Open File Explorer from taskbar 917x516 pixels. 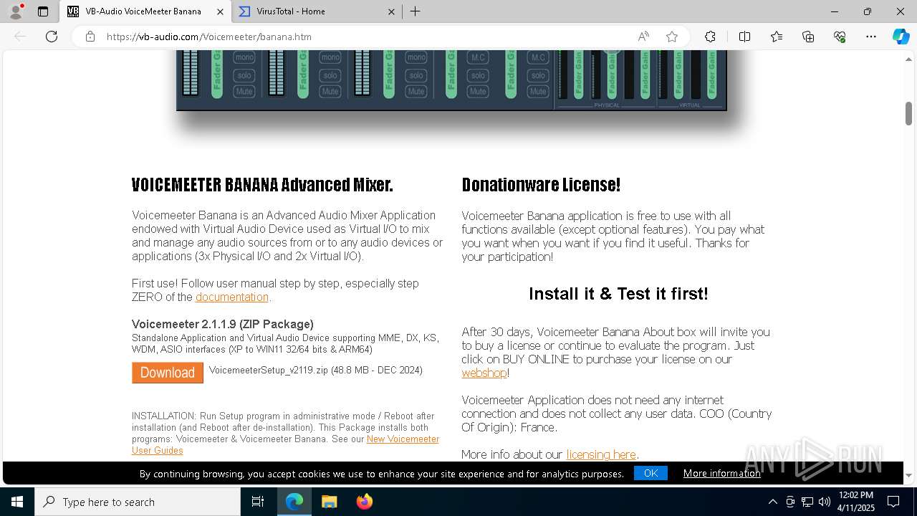point(329,502)
